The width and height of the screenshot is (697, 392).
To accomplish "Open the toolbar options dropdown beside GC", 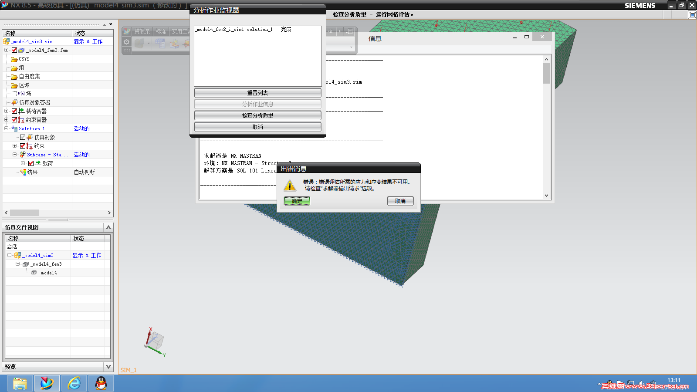I will pos(350,31).
